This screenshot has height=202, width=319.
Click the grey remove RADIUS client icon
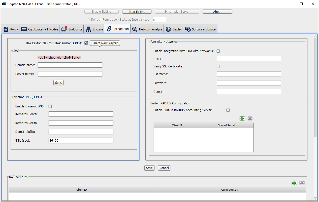250,118
